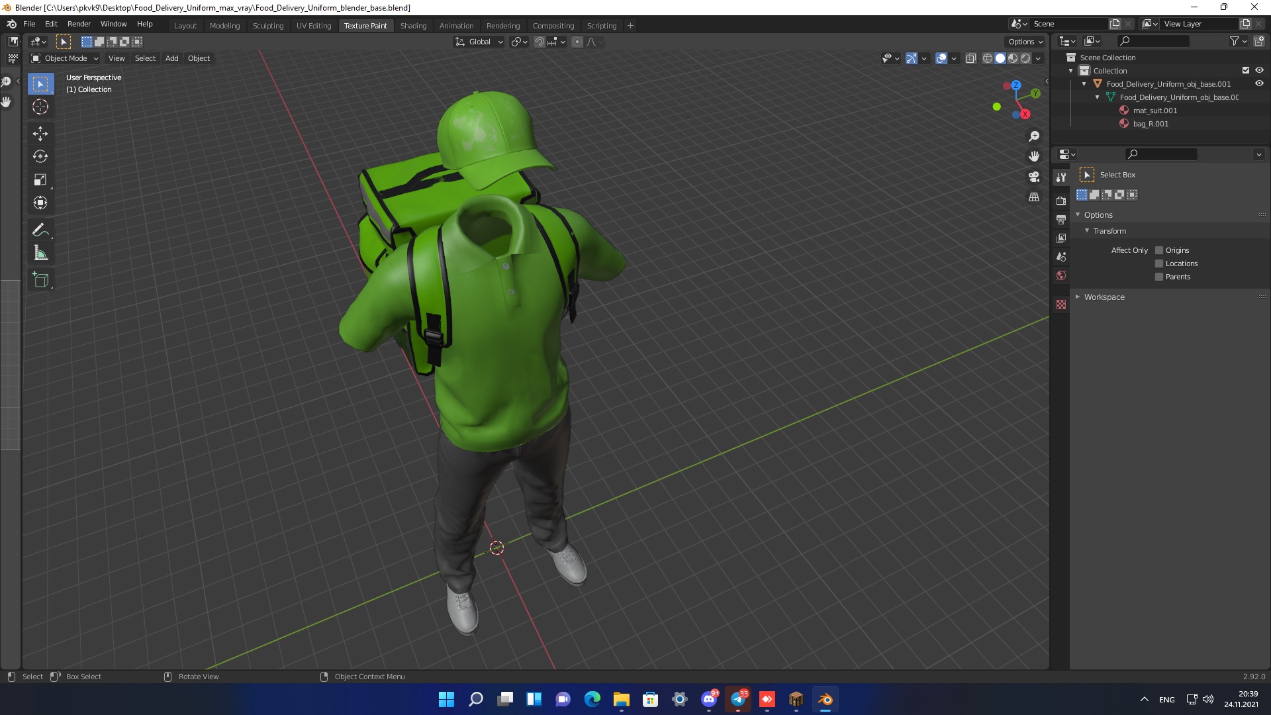Click the Select Box tool in the left toolbar
The height and width of the screenshot is (715, 1271).
(x=40, y=84)
